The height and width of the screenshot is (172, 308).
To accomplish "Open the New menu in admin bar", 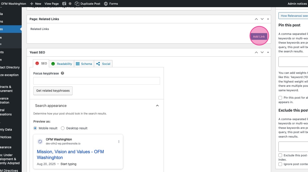I will tap(35, 4).
